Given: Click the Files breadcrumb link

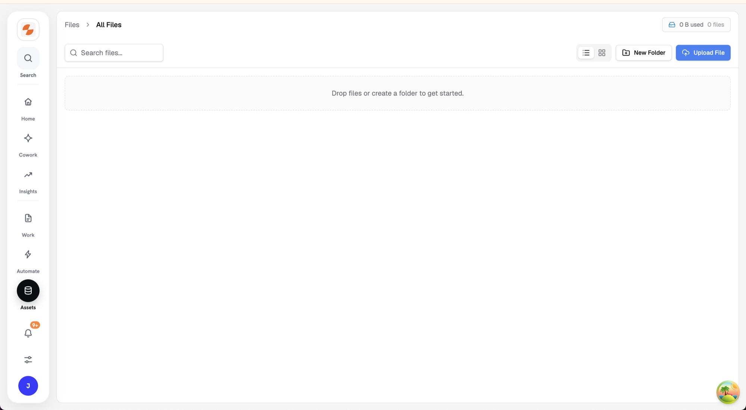Looking at the screenshot, I should pos(72,25).
